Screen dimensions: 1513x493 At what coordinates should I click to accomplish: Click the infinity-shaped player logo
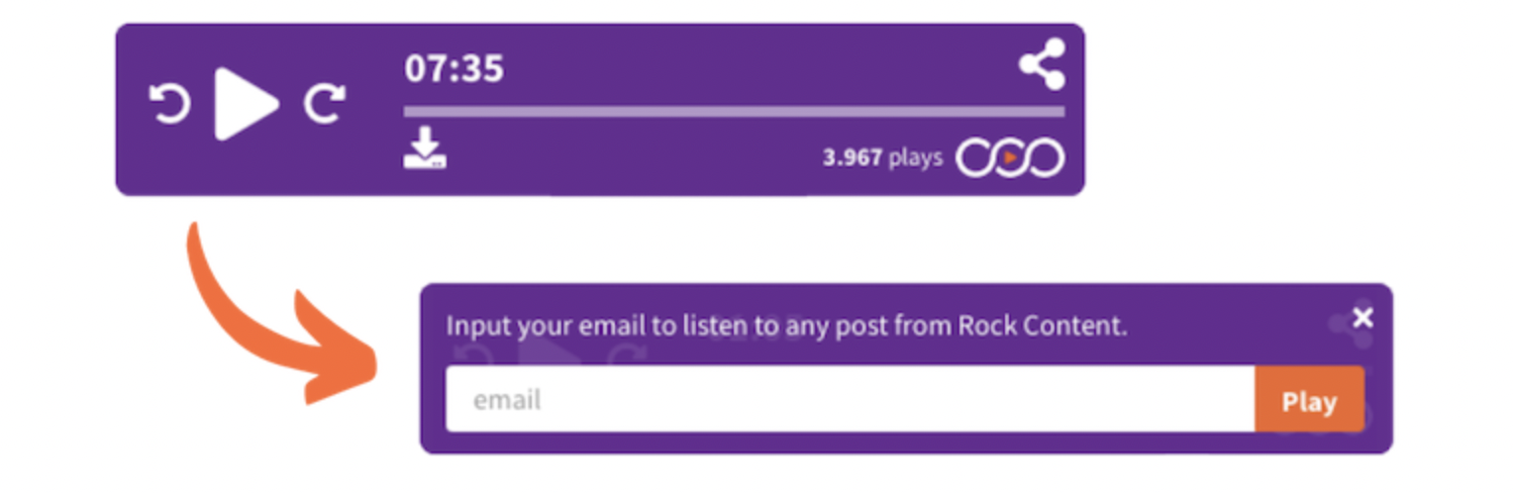pyautogui.click(x=1010, y=158)
